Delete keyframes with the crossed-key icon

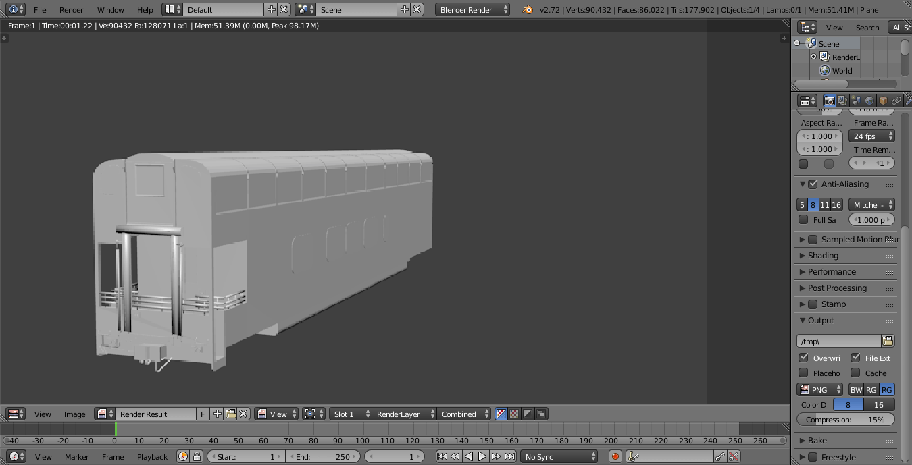tap(734, 456)
